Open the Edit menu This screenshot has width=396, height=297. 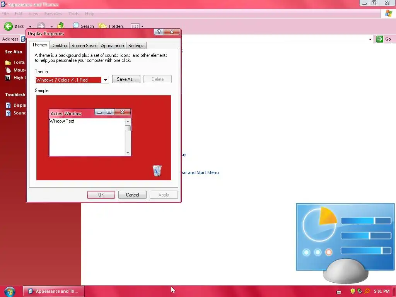click(19, 14)
